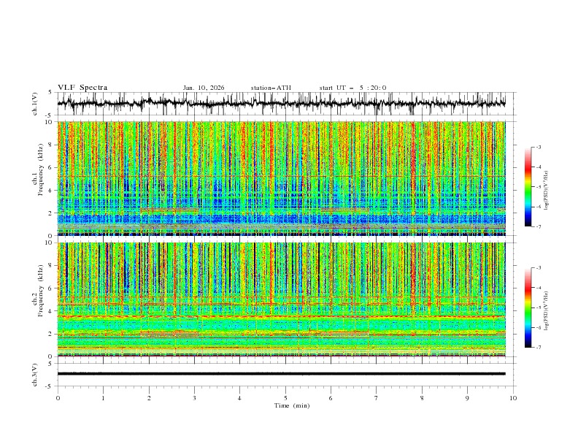Click the "station=ATH" header label
Viewport: 578px width, 447px height.
pos(271,88)
